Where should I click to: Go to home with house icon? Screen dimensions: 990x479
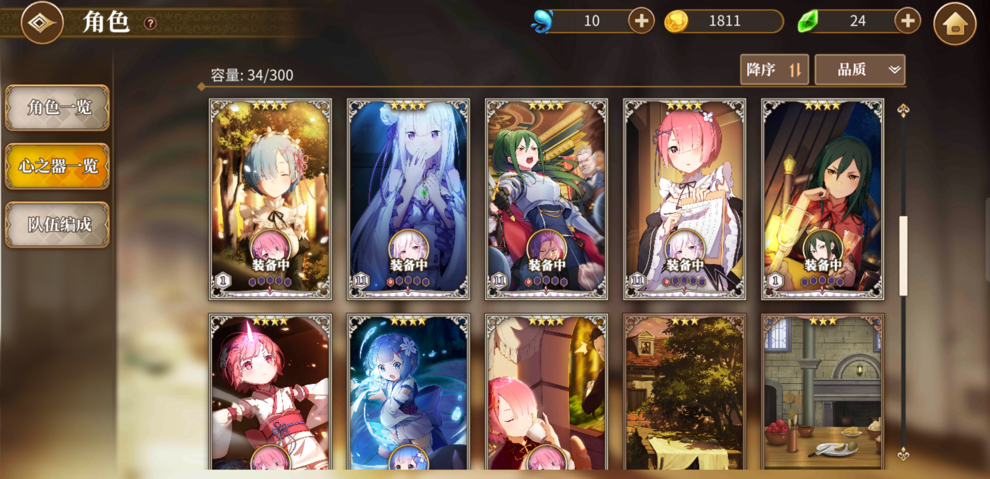coord(955,24)
